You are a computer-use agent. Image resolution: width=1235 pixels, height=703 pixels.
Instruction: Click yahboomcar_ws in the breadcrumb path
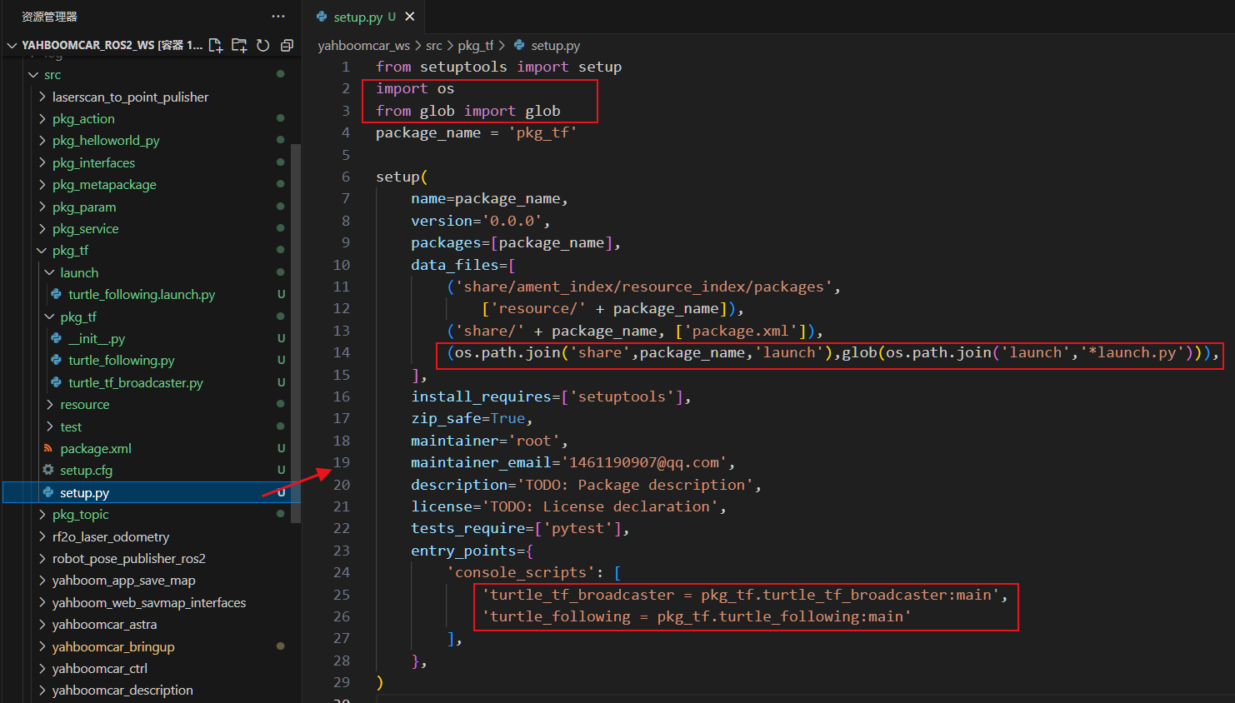363,46
